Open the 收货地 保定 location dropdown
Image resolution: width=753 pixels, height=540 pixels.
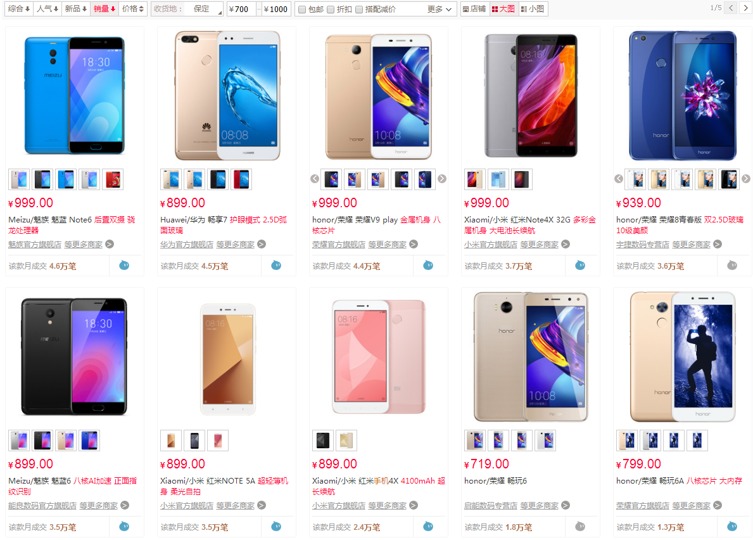point(187,9)
